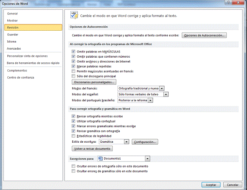
Task: Open the Modos del francés dropdown
Action: tap(162, 88)
